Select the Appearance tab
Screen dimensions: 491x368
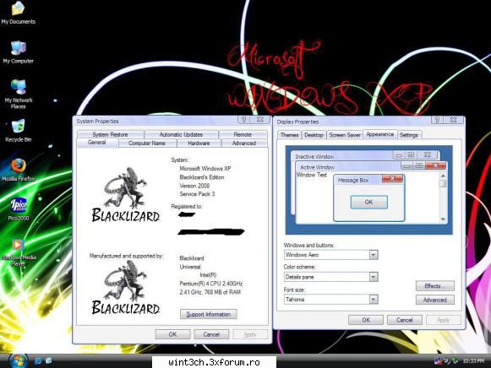(379, 134)
